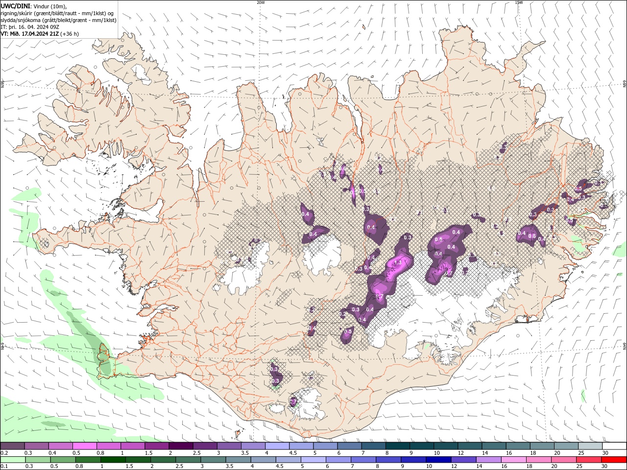Select the bright red 30 lower legend swatch
The width and height of the screenshot is (627, 470).
(613, 460)
